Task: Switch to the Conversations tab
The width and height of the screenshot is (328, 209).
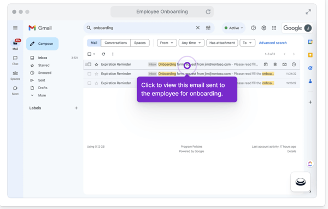Action: [x=116, y=43]
